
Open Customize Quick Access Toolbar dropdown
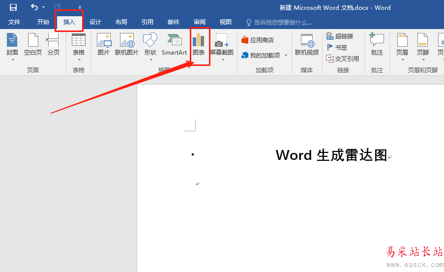(80, 7)
